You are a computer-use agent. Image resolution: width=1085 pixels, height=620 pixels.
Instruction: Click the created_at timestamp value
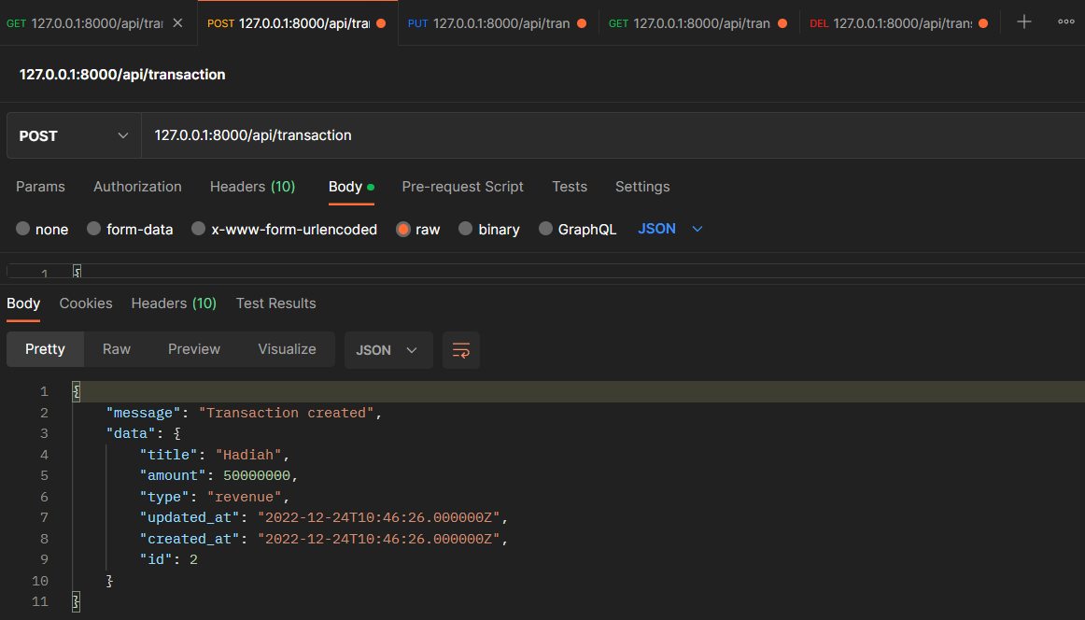(379, 539)
